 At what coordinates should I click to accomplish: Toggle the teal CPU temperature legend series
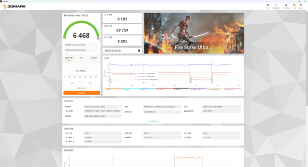click(131, 89)
